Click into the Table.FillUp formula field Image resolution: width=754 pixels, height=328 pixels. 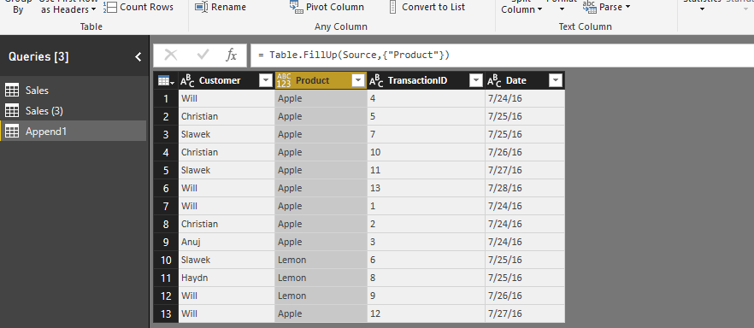click(x=502, y=56)
